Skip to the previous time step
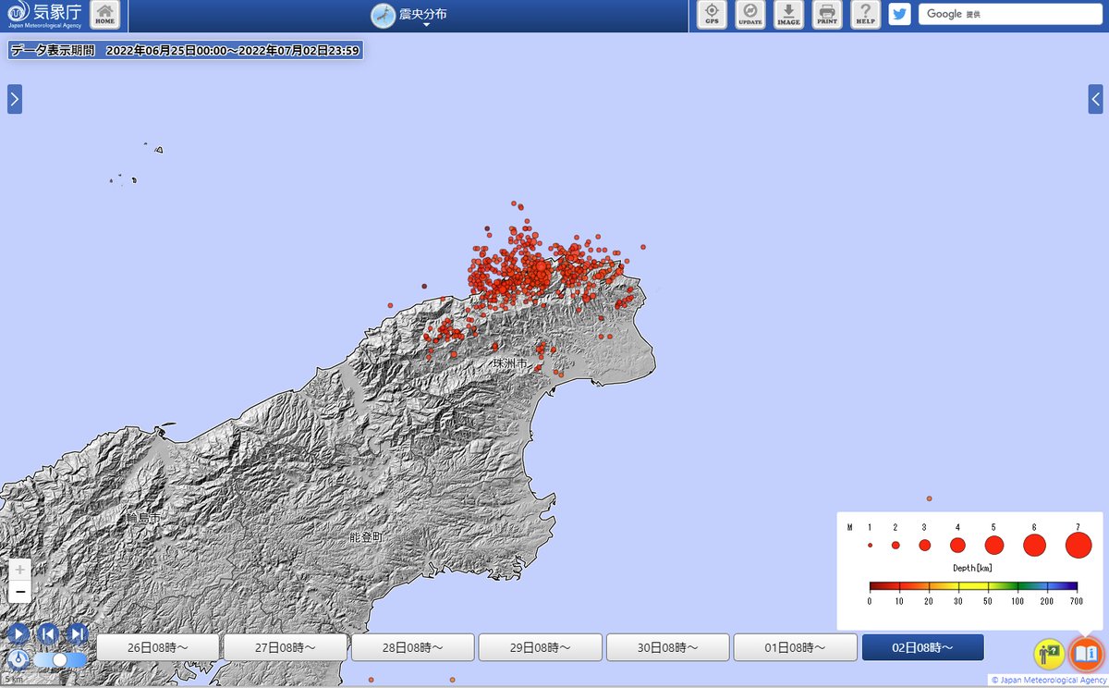The width and height of the screenshot is (1109, 688). (48, 633)
